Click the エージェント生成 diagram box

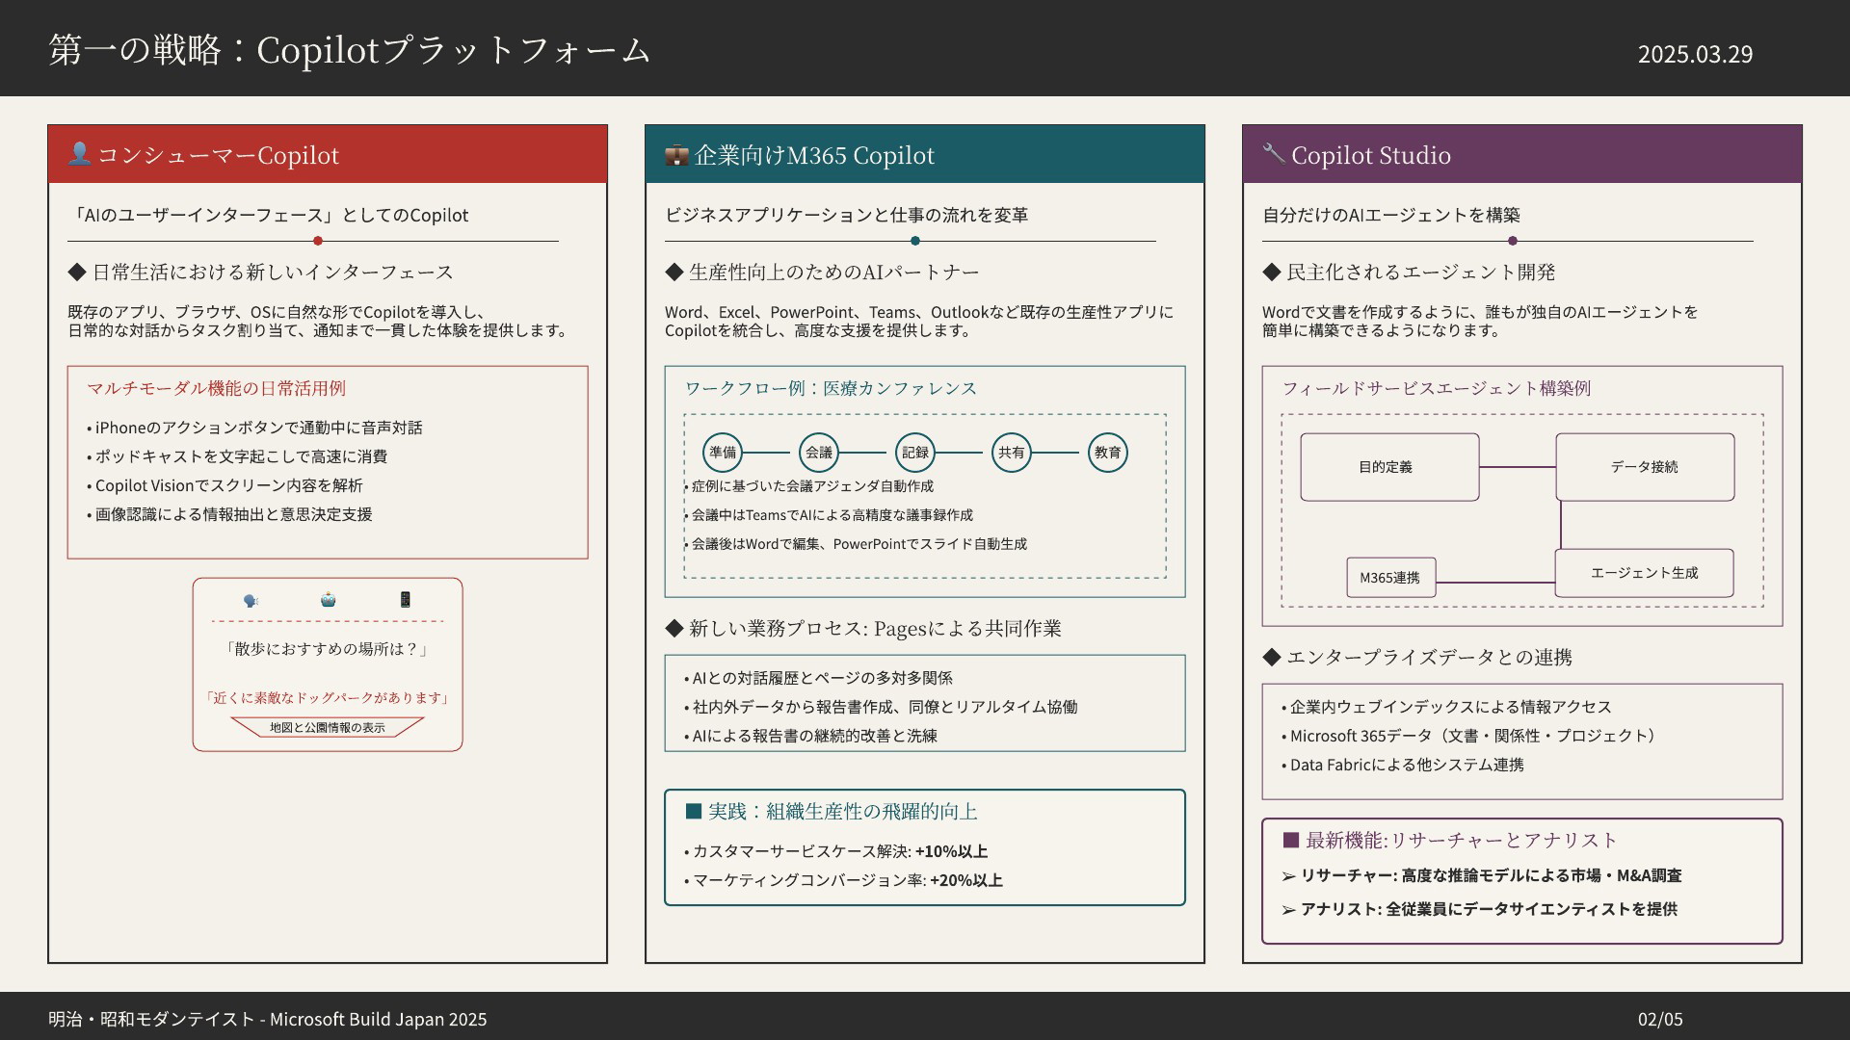click(1644, 573)
